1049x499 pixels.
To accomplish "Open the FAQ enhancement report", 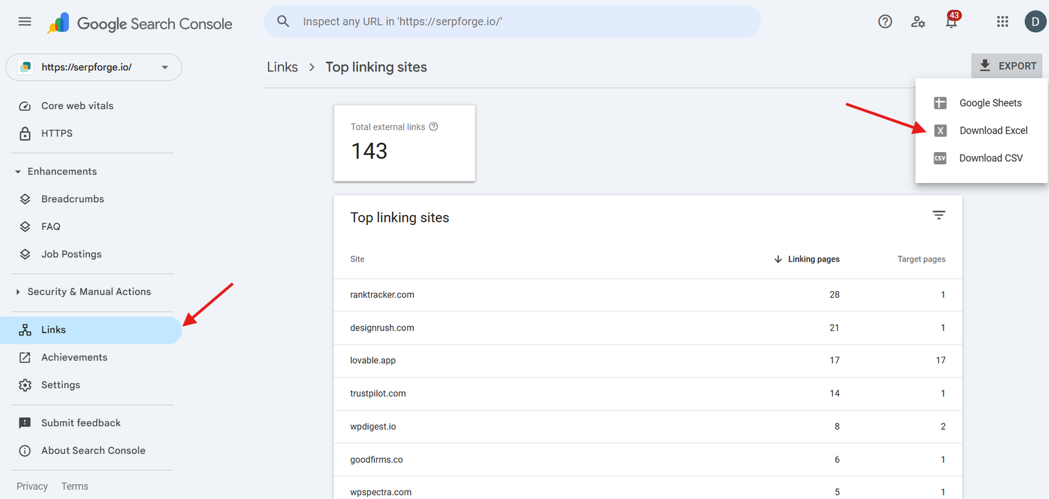I will click(x=91, y=226).
